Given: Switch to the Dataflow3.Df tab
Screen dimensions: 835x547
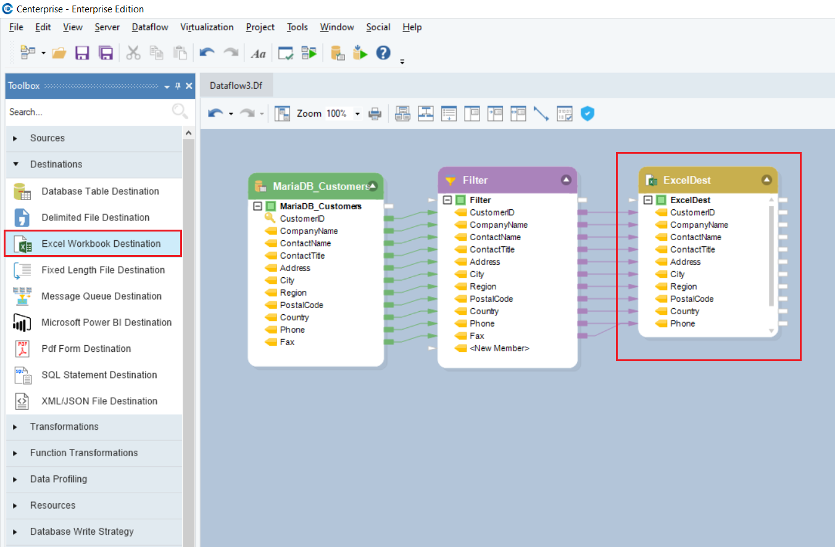Looking at the screenshot, I should 236,86.
